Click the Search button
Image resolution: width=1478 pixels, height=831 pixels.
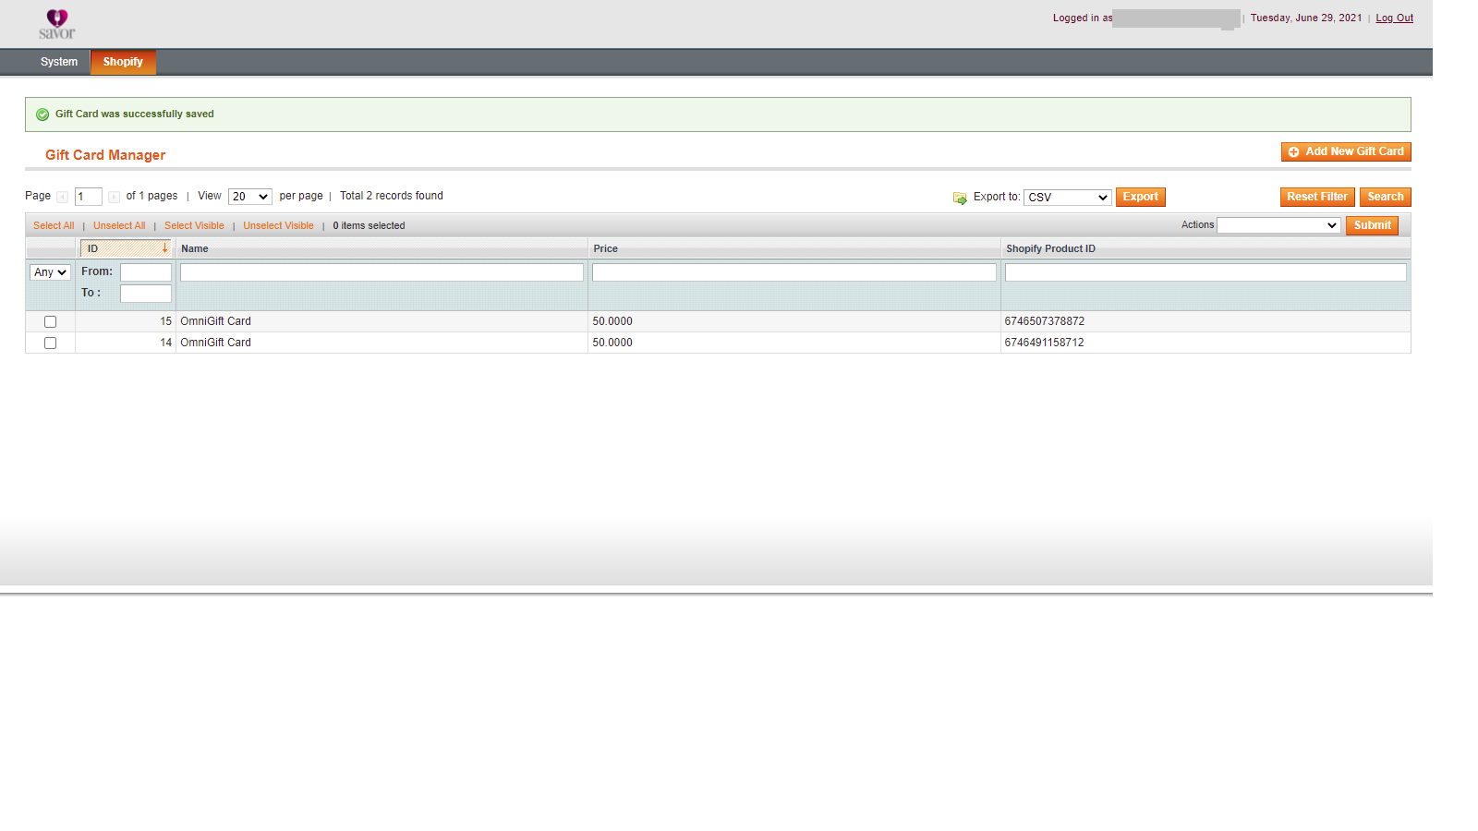(1385, 197)
